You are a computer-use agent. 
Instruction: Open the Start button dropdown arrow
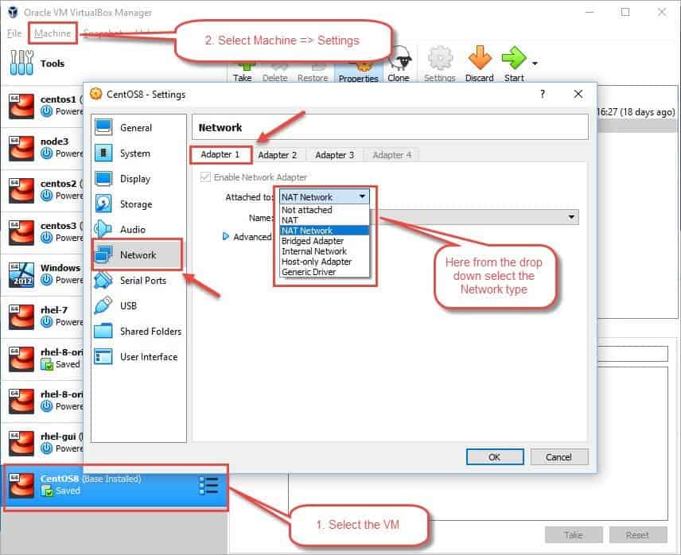[x=535, y=64]
